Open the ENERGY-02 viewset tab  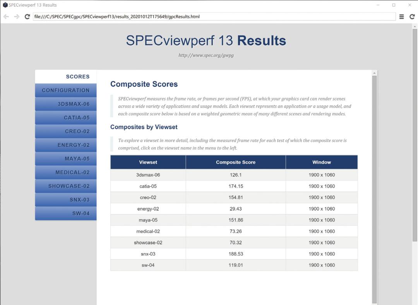tap(66, 145)
